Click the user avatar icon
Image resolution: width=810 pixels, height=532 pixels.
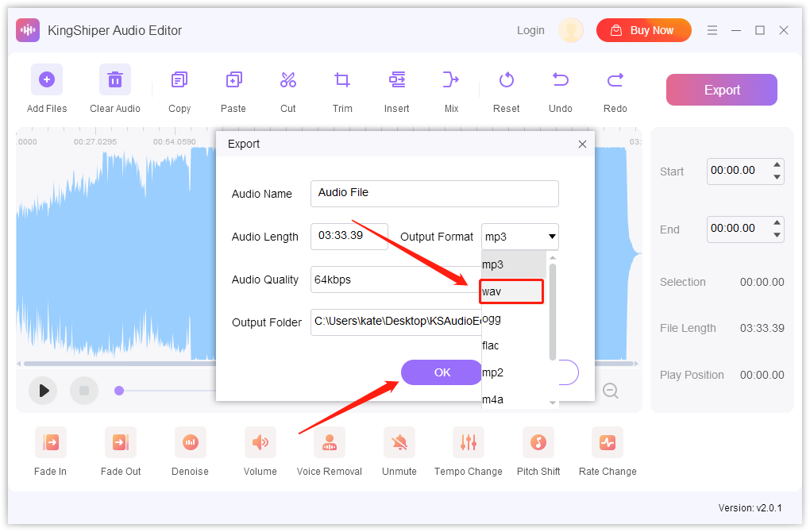[571, 30]
